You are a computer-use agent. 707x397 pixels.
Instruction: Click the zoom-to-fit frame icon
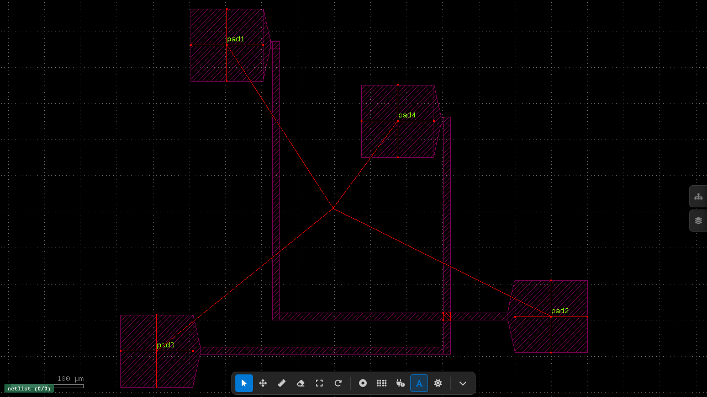click(319, 383)
